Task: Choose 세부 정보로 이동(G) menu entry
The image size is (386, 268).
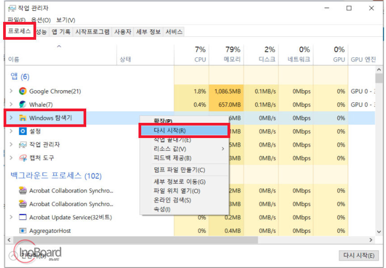Action: [x=185, y=182]
